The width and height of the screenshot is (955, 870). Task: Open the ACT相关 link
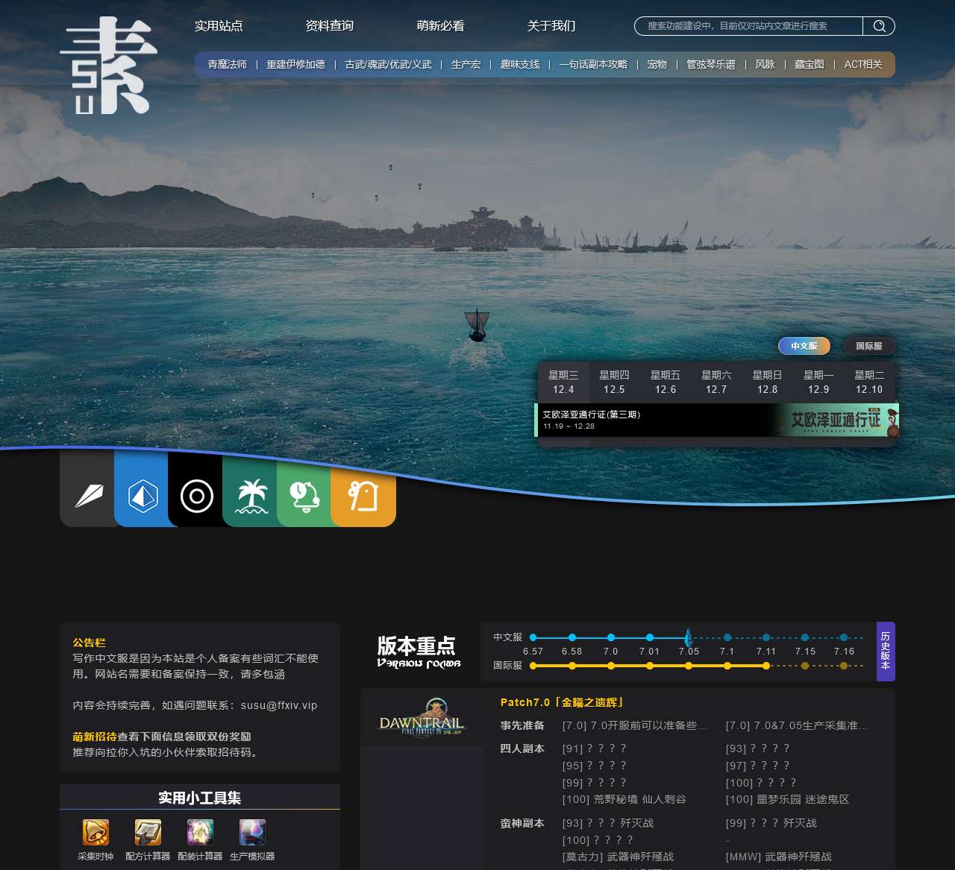(x=863, y=65)
